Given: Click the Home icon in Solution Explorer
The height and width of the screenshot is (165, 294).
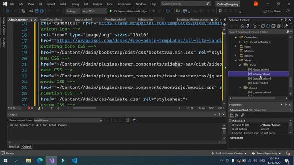Looking at the screenshot, I should point(242,26).
